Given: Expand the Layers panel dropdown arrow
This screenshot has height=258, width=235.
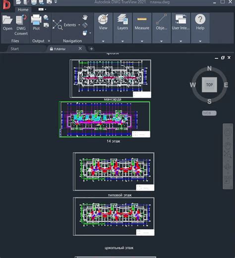Looking at the screenshot, I should tap(122, 41).
